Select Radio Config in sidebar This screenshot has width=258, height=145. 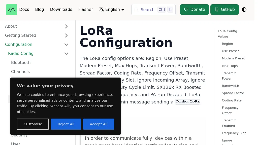coord(21,53)
